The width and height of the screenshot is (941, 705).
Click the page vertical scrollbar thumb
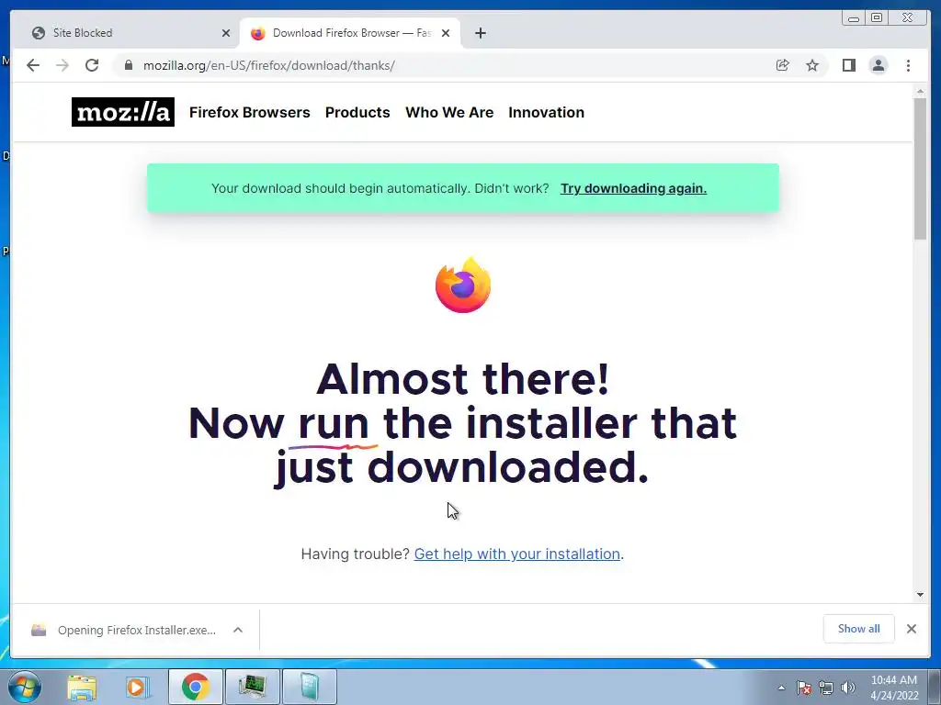click(x=920, y=168)
